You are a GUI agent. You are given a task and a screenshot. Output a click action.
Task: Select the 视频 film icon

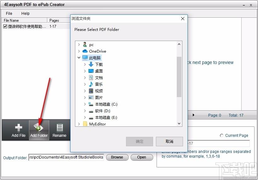point(91,91)
